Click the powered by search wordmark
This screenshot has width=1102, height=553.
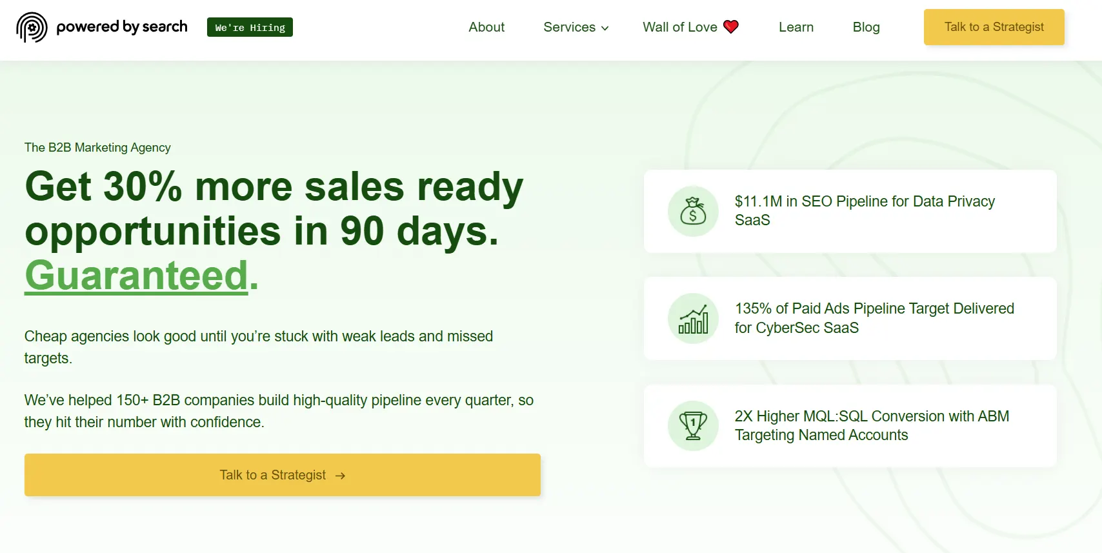122,26
